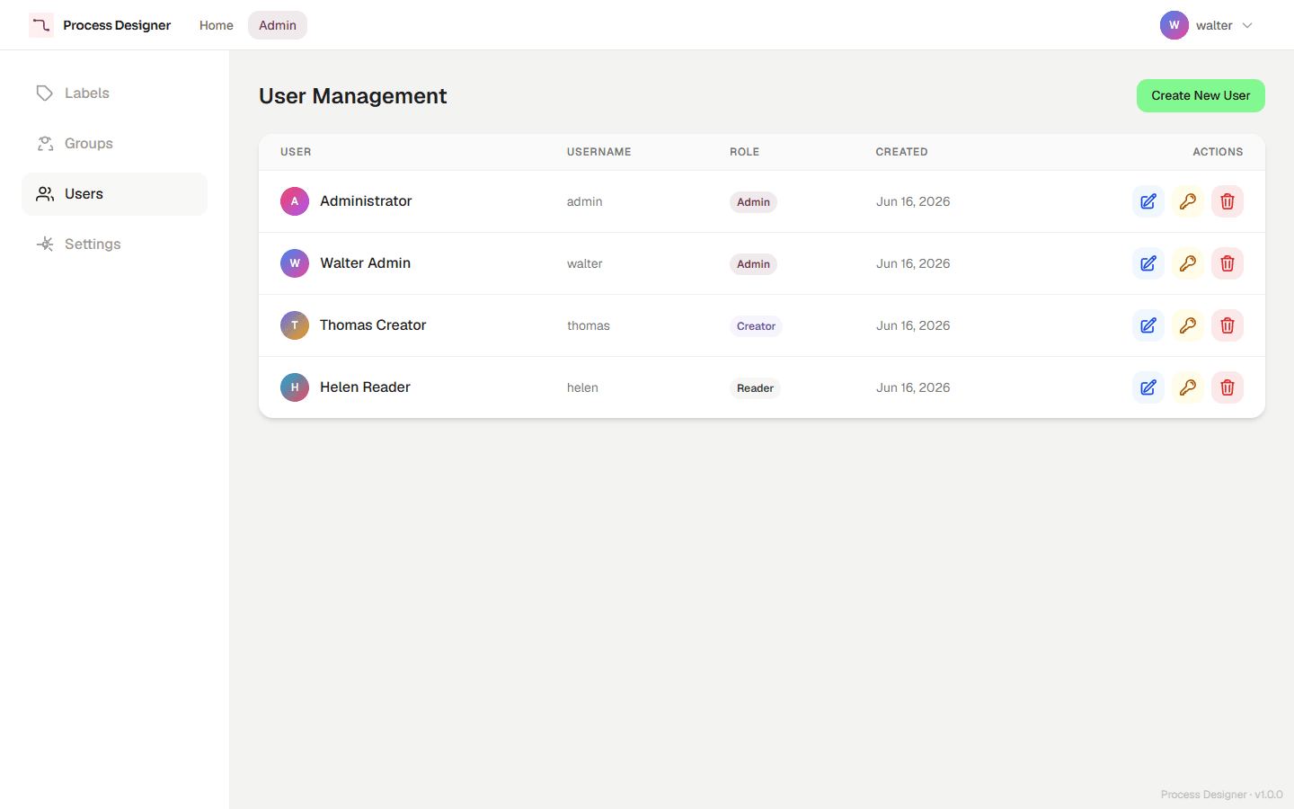Click the username 'admin' cell

585,201
